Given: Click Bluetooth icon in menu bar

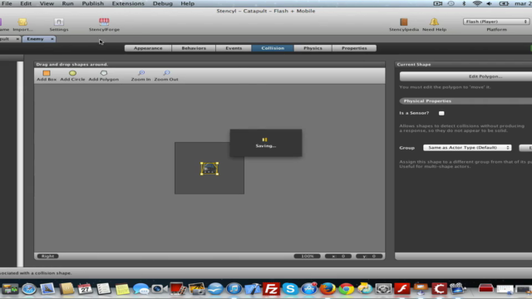Looking at the screenshot, I should (464, 3).
